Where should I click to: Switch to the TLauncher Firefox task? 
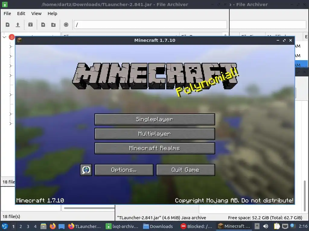tap(84, 226)
